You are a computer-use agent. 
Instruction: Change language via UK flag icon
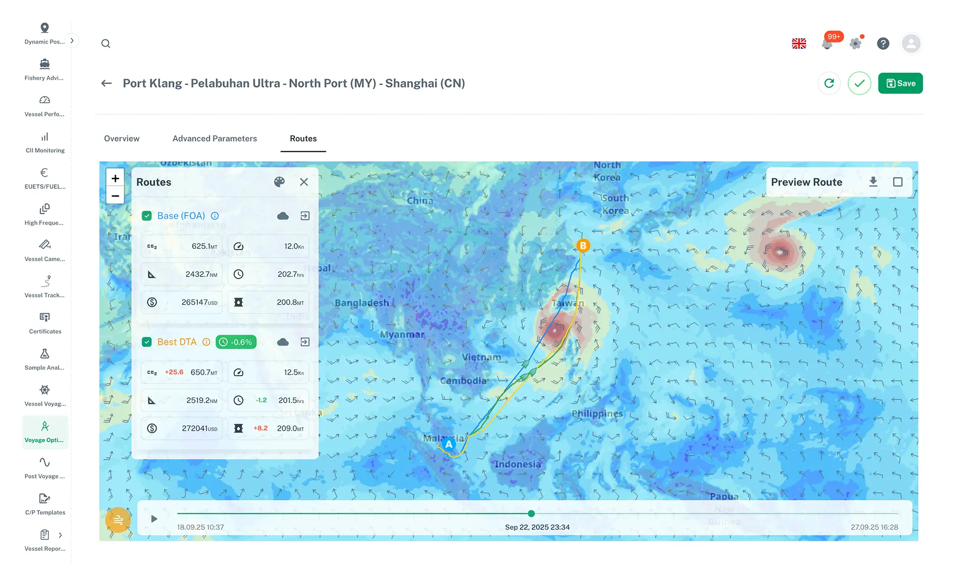tap(799, 43)
